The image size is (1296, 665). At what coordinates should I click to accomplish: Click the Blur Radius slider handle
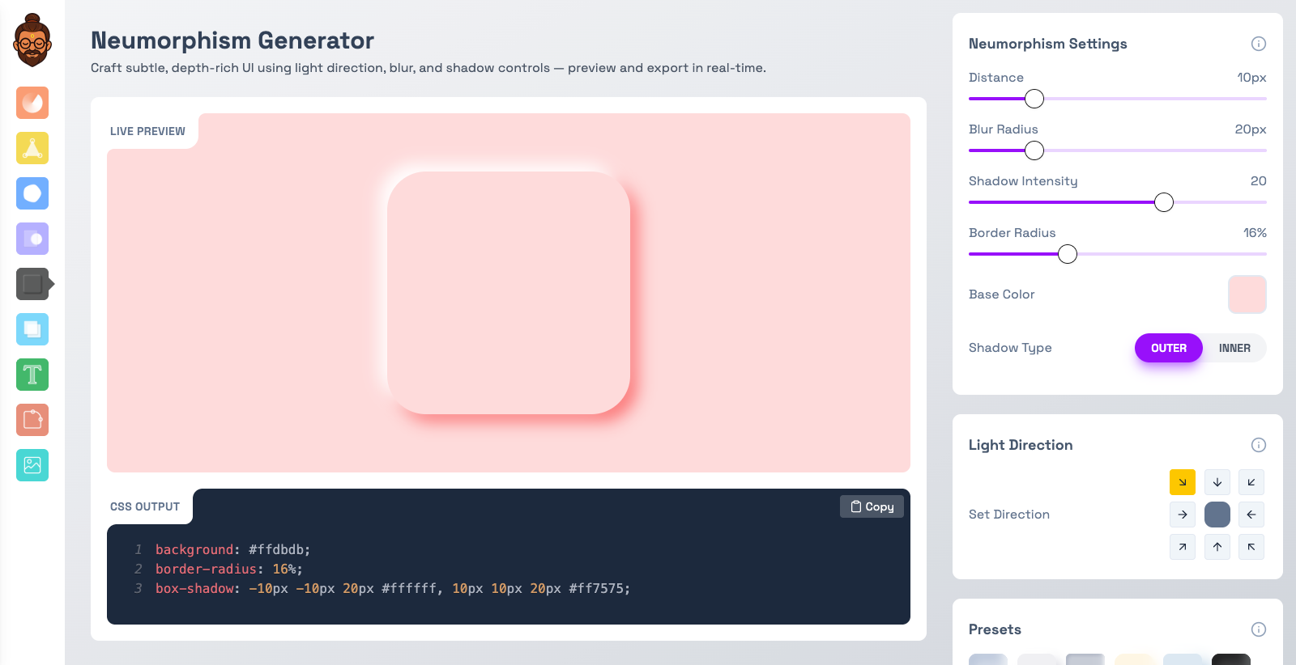[x=1034, y=150]
